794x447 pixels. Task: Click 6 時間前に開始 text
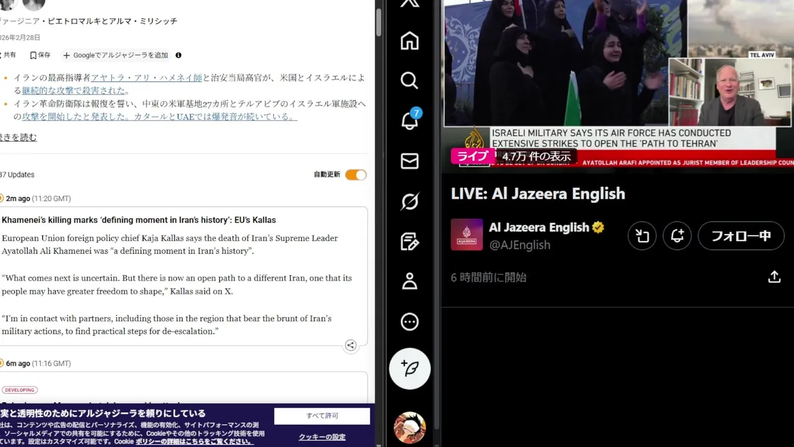point(489,278)
